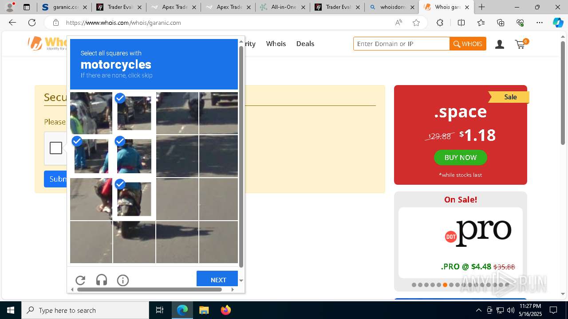Click the Type here to search box
This screenshot has height=319, width=568.
point(85,310)
